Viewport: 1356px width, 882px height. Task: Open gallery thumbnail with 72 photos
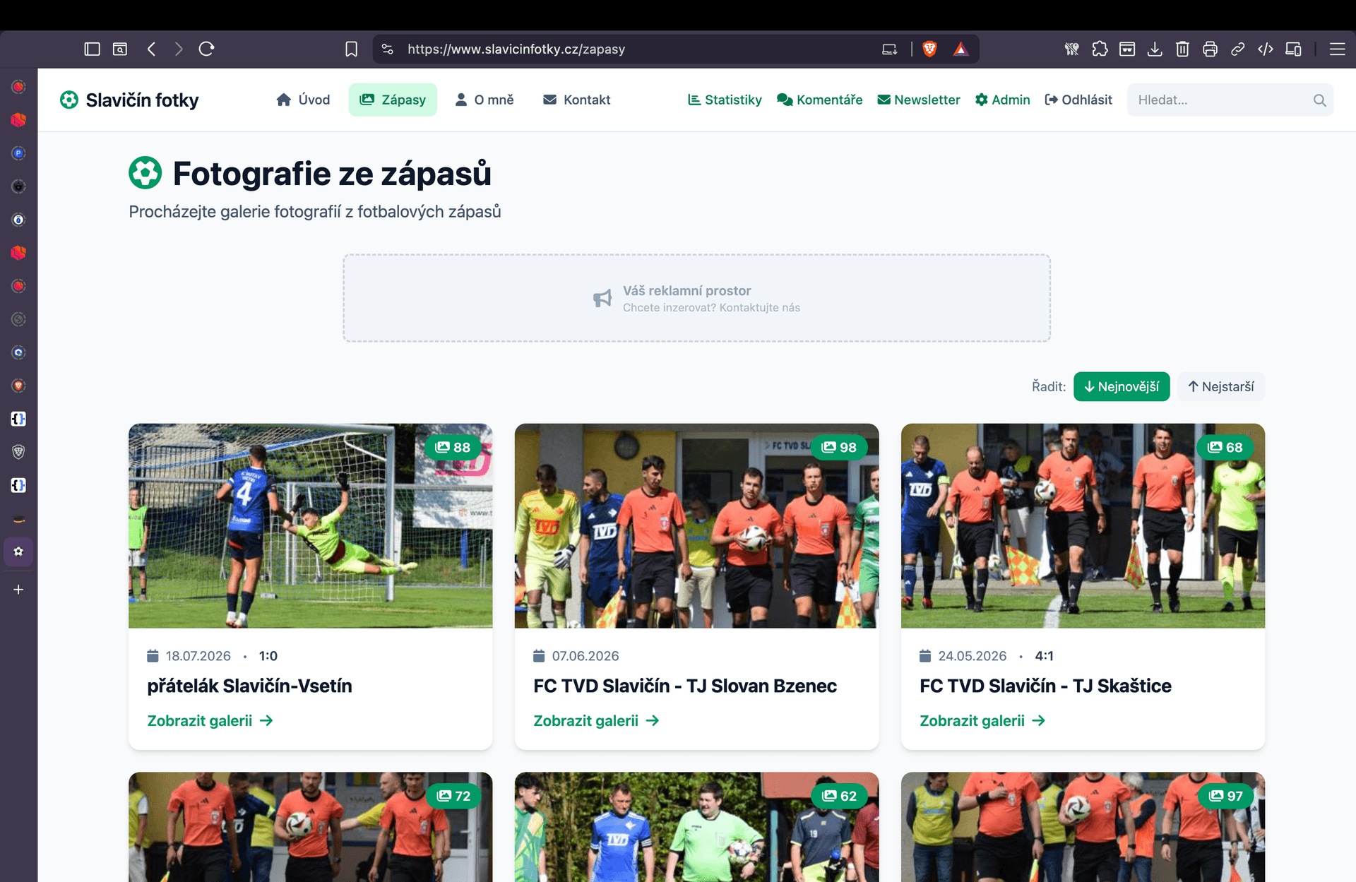point(311,827)
